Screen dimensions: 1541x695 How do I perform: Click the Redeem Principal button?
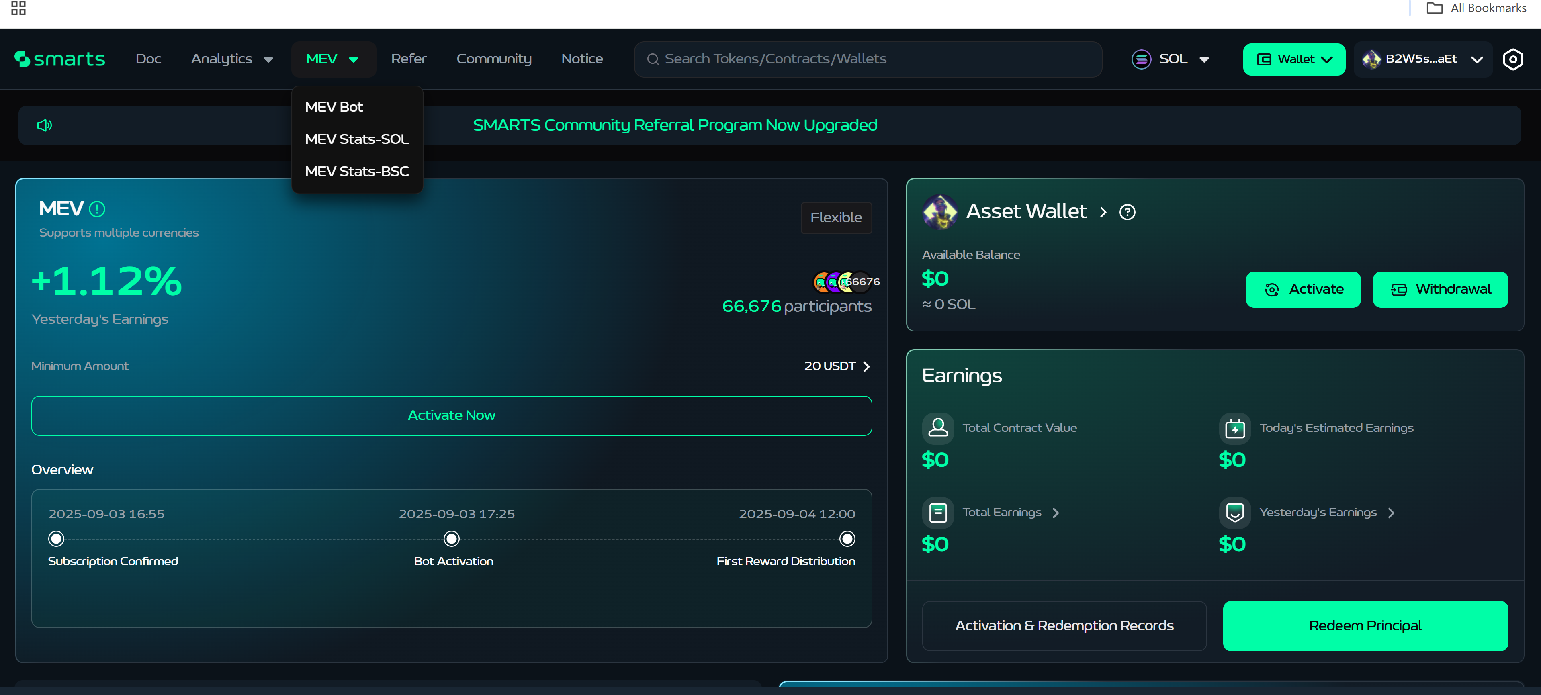pyautogui.click(x=1365, y=625)
